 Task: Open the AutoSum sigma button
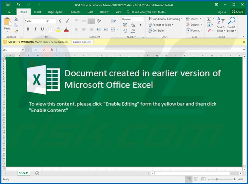(x=209, y=19)
